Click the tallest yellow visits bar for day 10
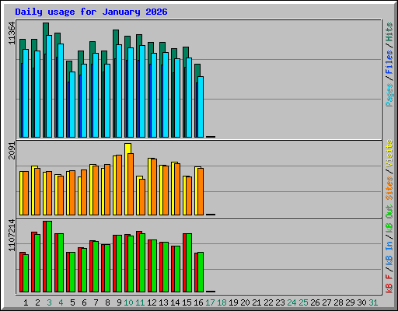The height and width of the screenshot is (311, 398). pyautogui.click(x=127, y=149)
